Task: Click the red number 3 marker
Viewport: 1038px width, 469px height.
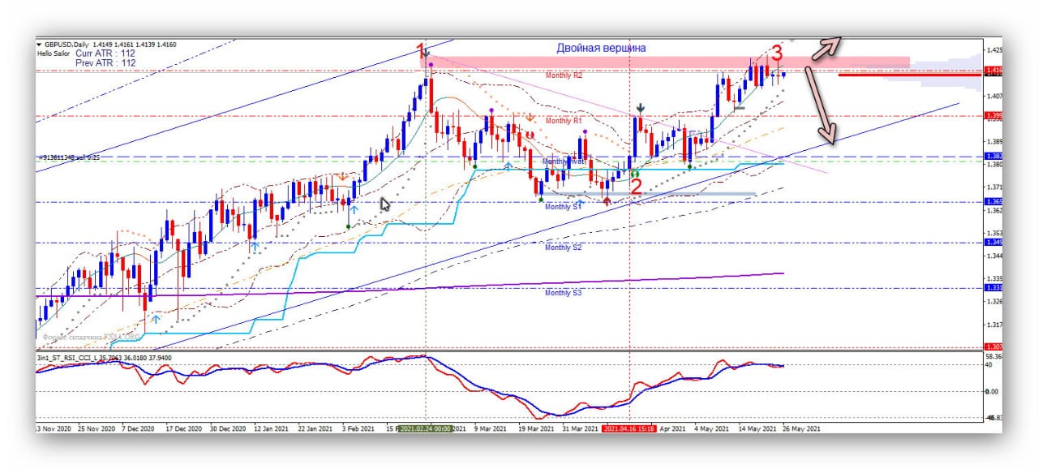Action: pos(776,54)
